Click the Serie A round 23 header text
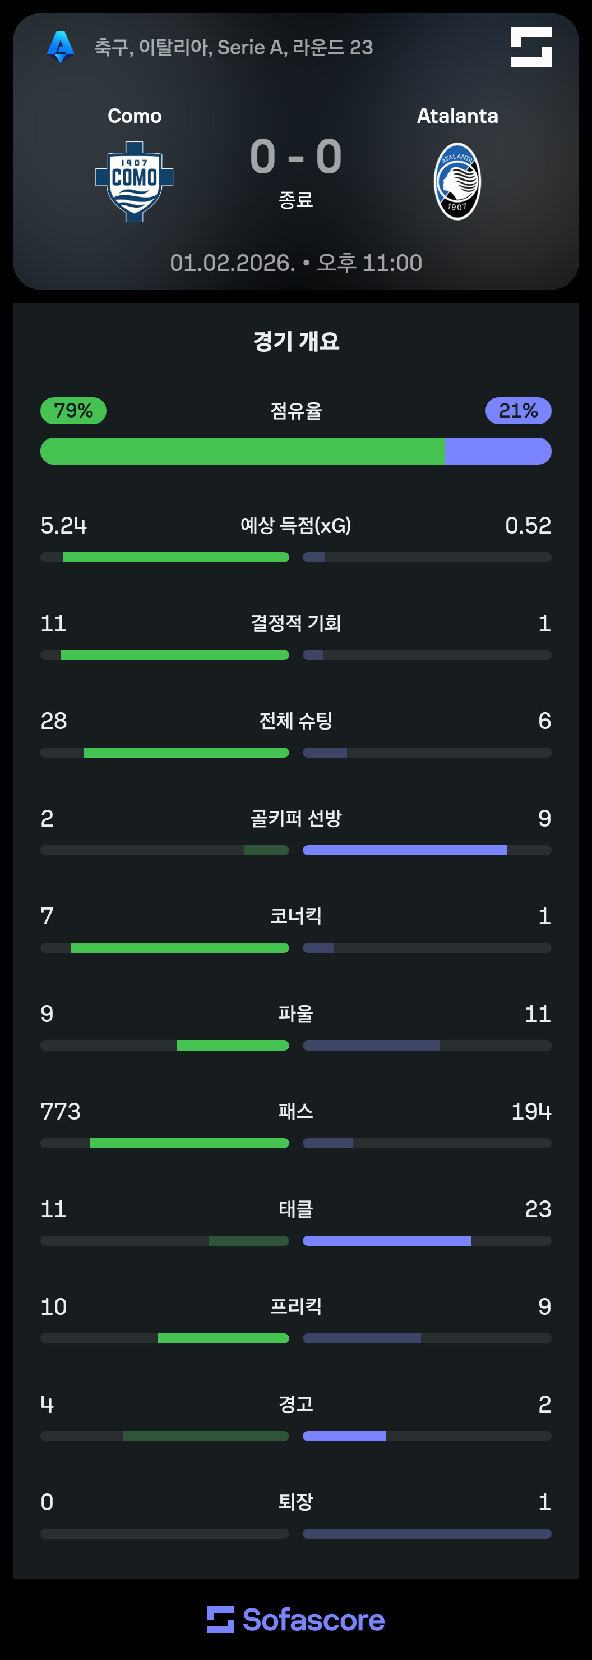 click(x=234, y=47)
